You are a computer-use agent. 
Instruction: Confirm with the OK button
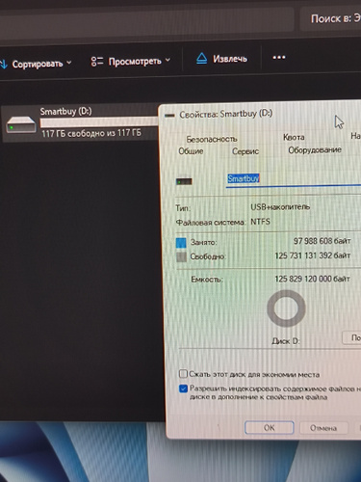[270, 428]
